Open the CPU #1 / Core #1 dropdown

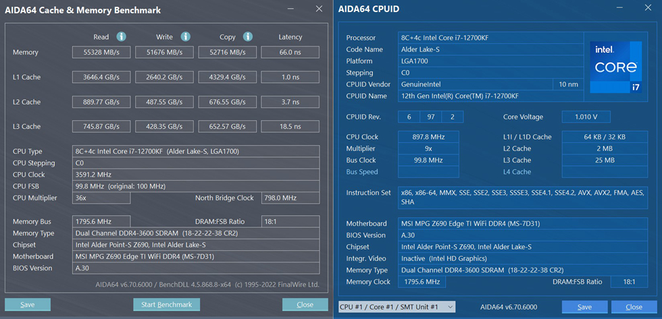[397, 307]
